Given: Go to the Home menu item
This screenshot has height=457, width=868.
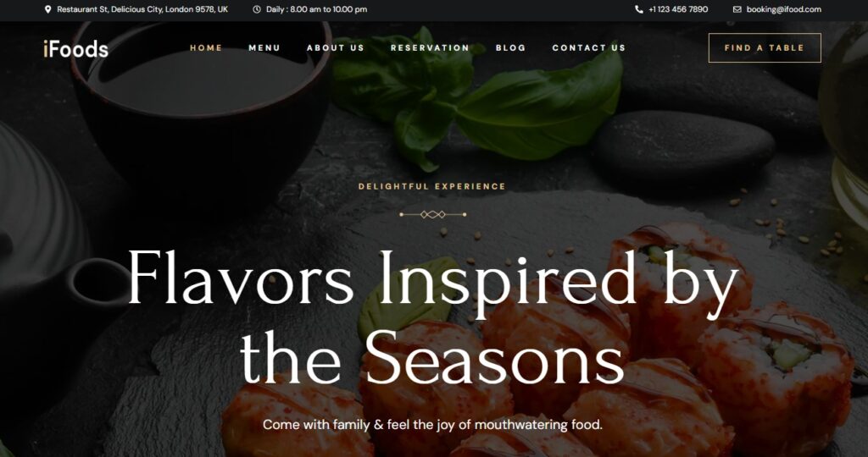Looking at the screenshot, I should click(206, 48).
